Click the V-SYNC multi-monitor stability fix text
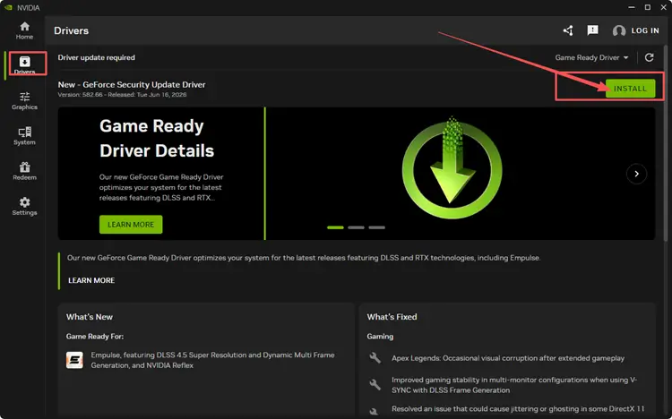672x419 pixels. [514, 385]
